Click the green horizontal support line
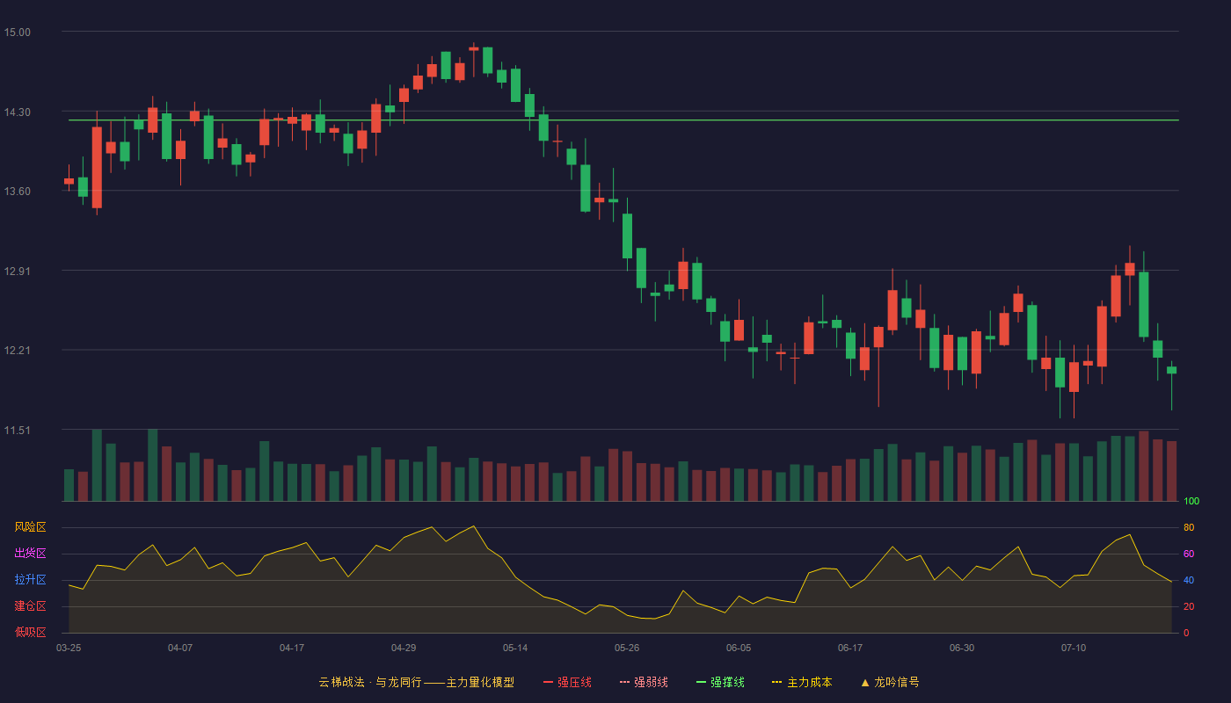The height and width of the screenshot is (703, 1231). point(623,120)
